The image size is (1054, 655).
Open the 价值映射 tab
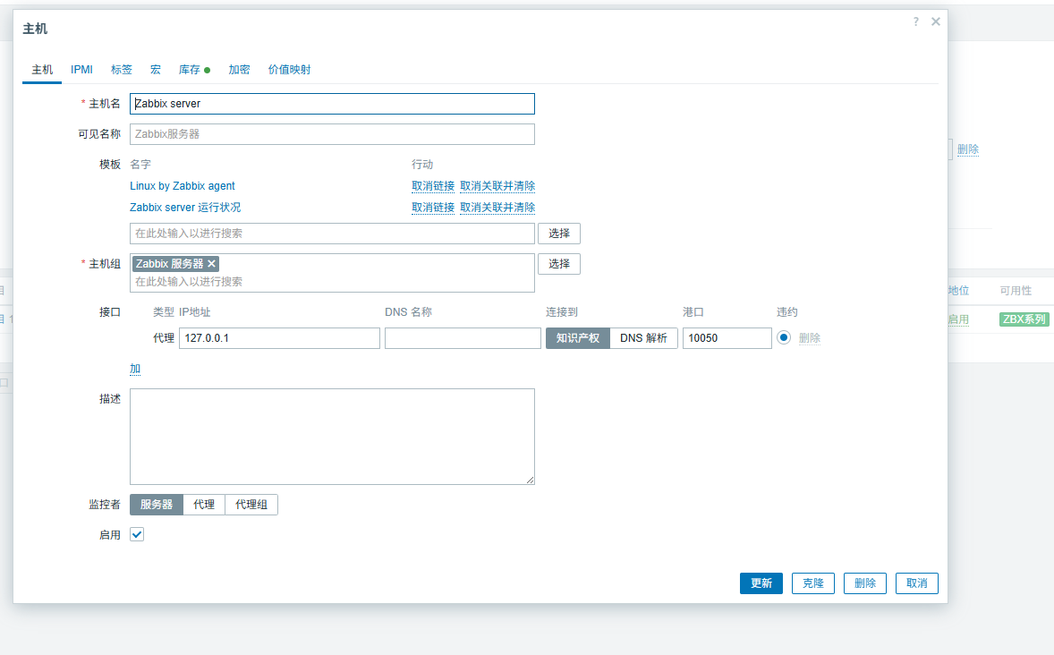coord(290,70)
